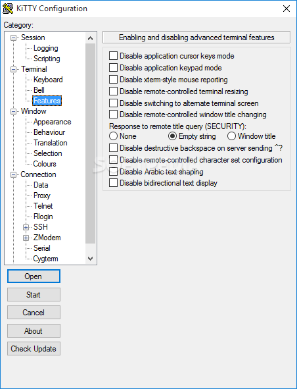Open the Connection category

(38, 174)
